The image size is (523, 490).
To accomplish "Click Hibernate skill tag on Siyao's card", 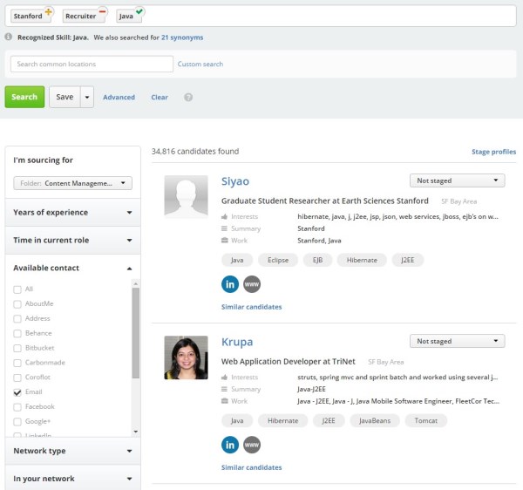I will (x=362, y=260).
